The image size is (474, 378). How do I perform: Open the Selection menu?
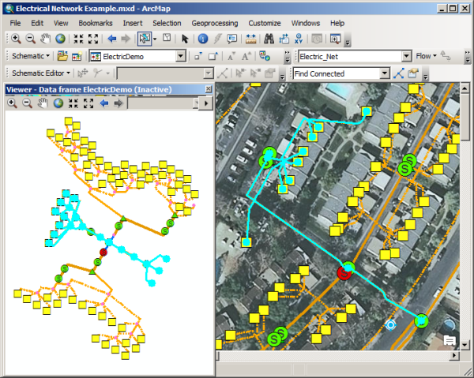point(167,23)
